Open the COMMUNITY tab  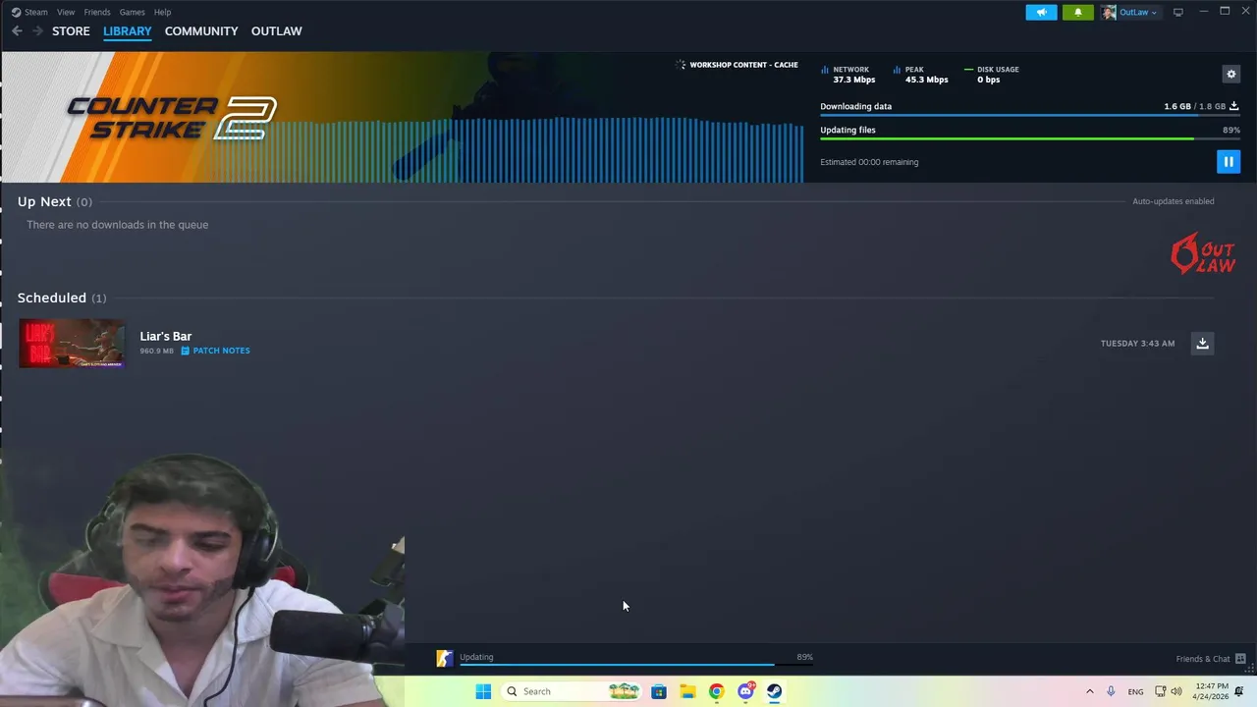pos(201,31)
